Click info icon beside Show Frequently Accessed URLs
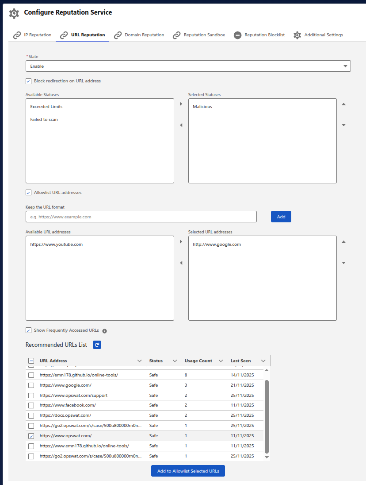The image size is (366, 485). click(x=105, y=331)
